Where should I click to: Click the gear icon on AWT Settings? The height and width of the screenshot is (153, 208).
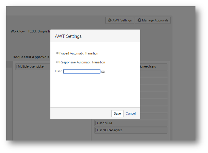pos(110,20)
